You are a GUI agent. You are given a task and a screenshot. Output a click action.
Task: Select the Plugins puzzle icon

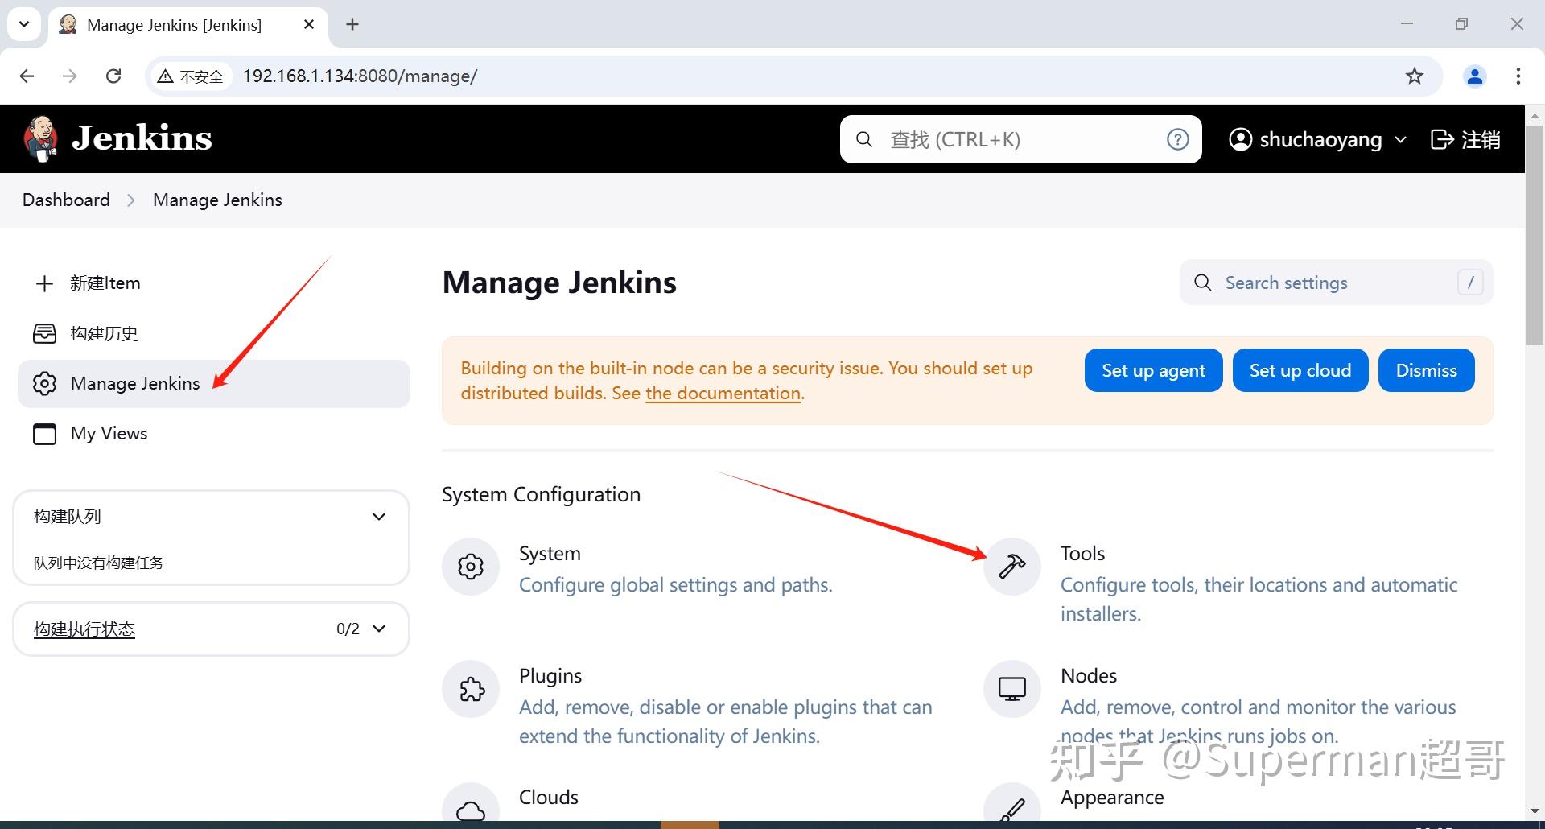pos(471,689)
